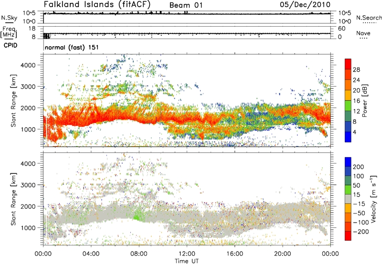
Task: Select the date '05/Dec/2010'
Action: coord(305,4)
